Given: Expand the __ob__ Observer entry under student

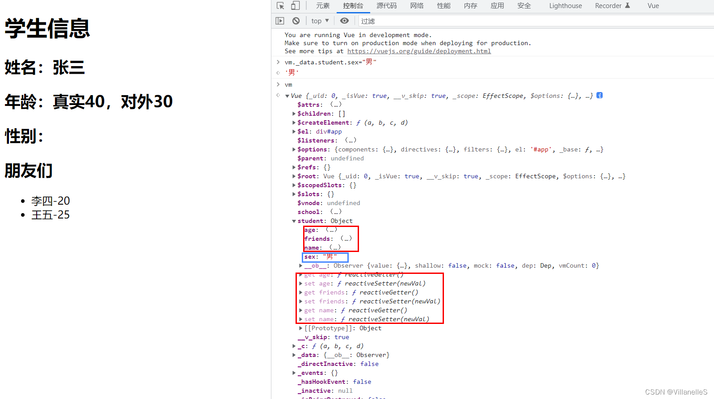Looking at the screenshot, I should tap(301, 265).
